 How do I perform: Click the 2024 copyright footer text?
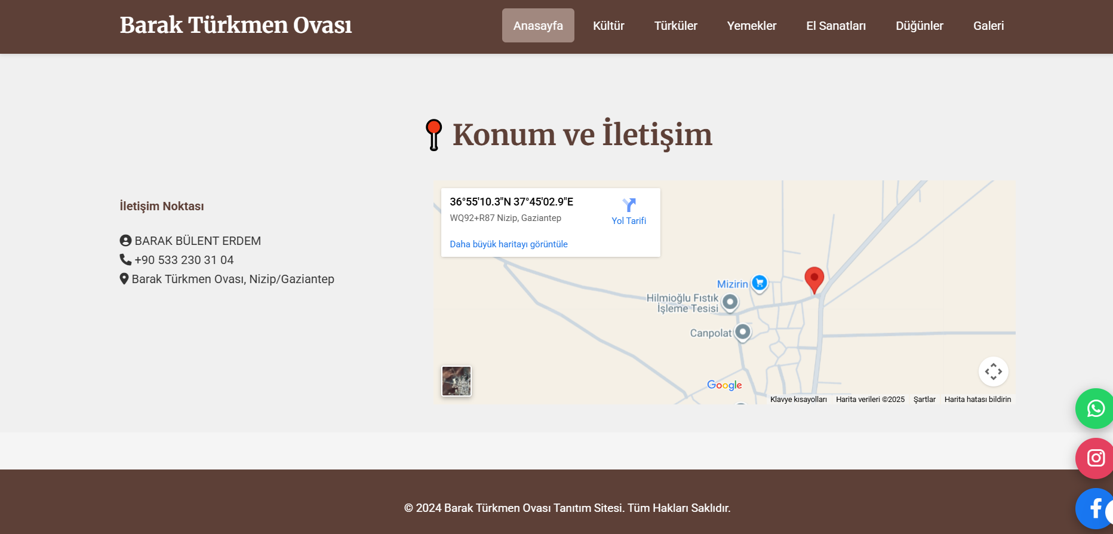[x=567, y=508]
